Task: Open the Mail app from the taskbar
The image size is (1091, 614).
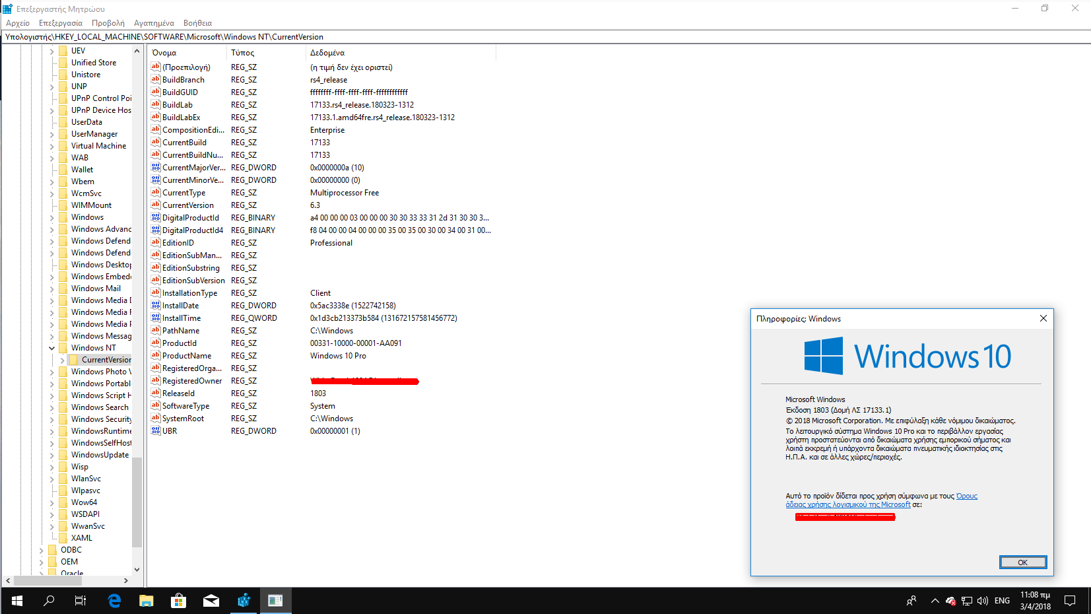Action: tap(211, 601)
